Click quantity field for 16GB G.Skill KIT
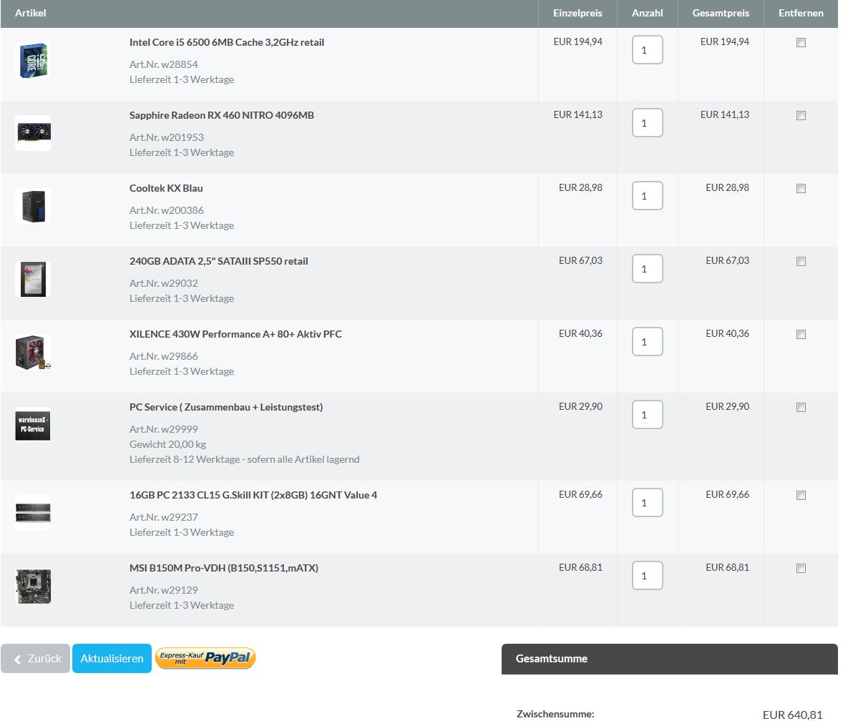848x726 pixels. coord(648,503)
